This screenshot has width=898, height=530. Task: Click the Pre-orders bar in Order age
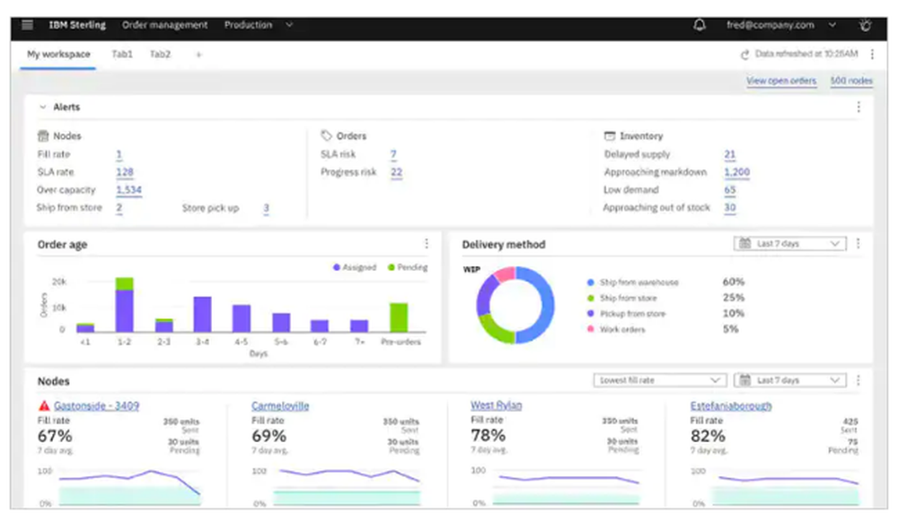click(399, 317)
